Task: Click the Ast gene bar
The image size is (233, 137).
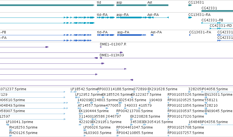Action: (x=158, y=5)
